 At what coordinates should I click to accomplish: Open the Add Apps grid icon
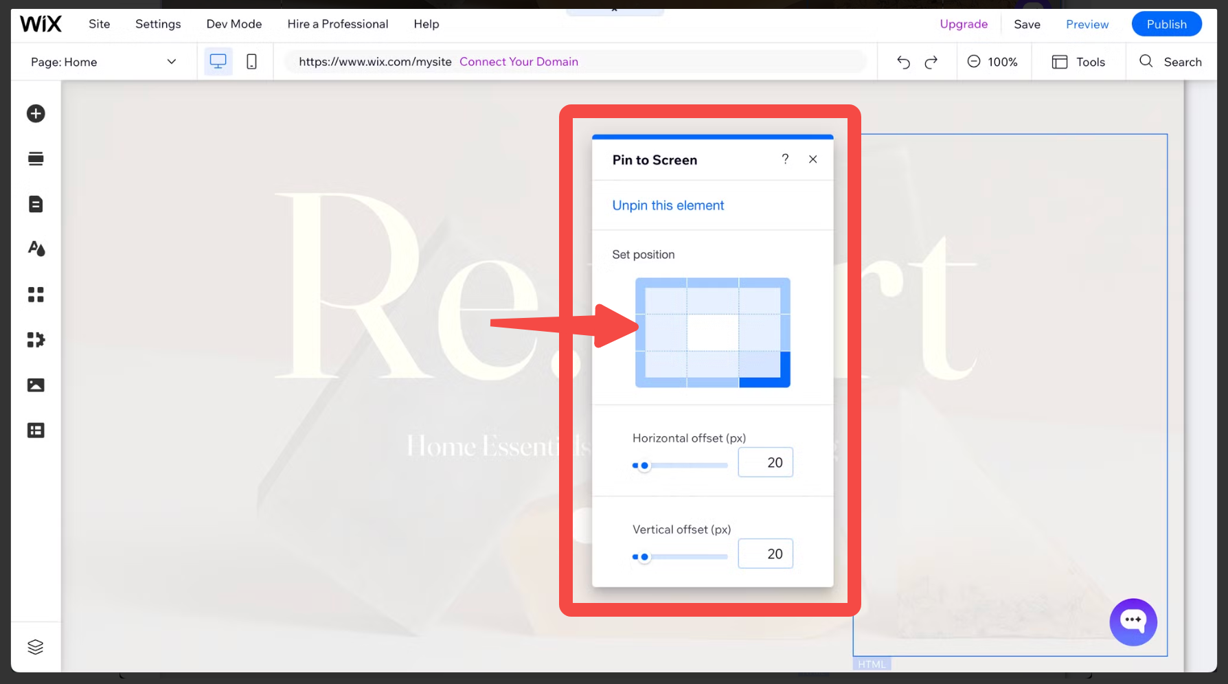[36, 295]
